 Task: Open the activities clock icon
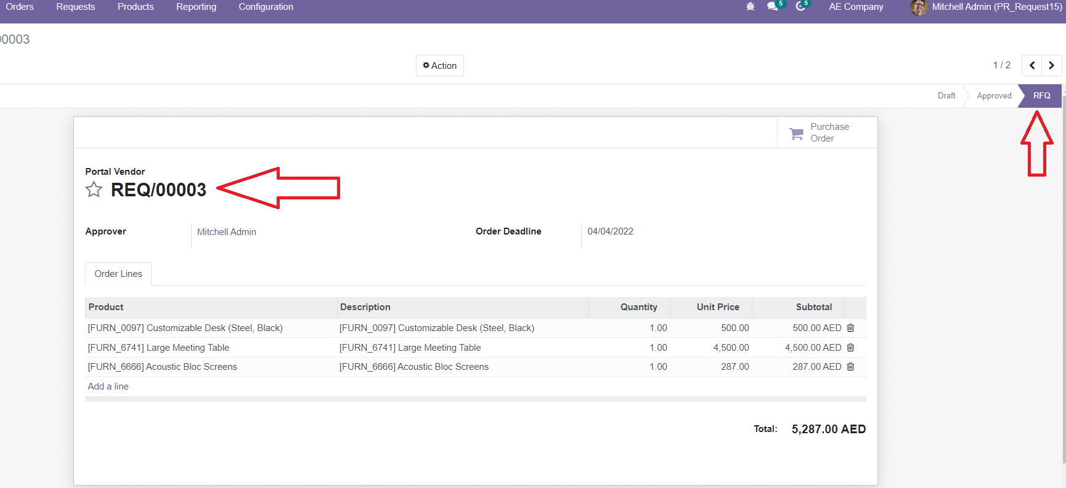(x=800, y=7)
